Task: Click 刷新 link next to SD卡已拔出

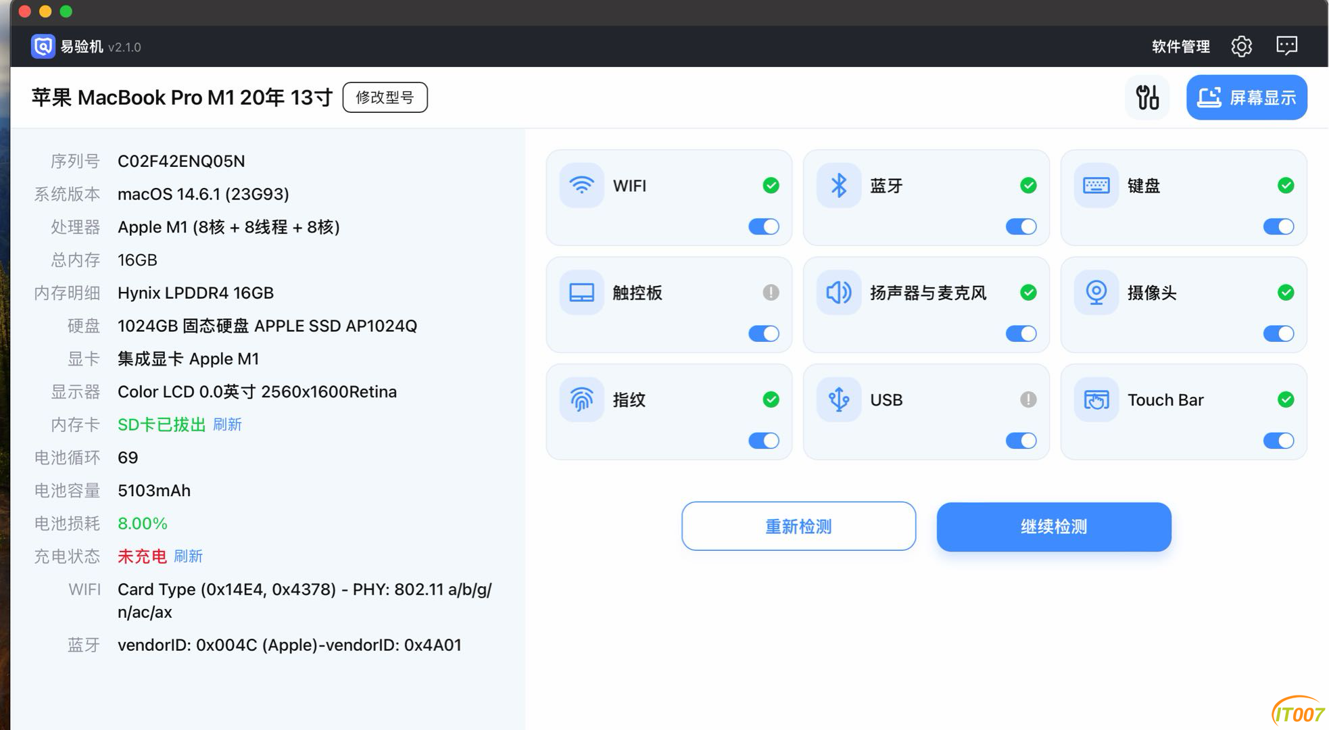Action: (227, 424)
